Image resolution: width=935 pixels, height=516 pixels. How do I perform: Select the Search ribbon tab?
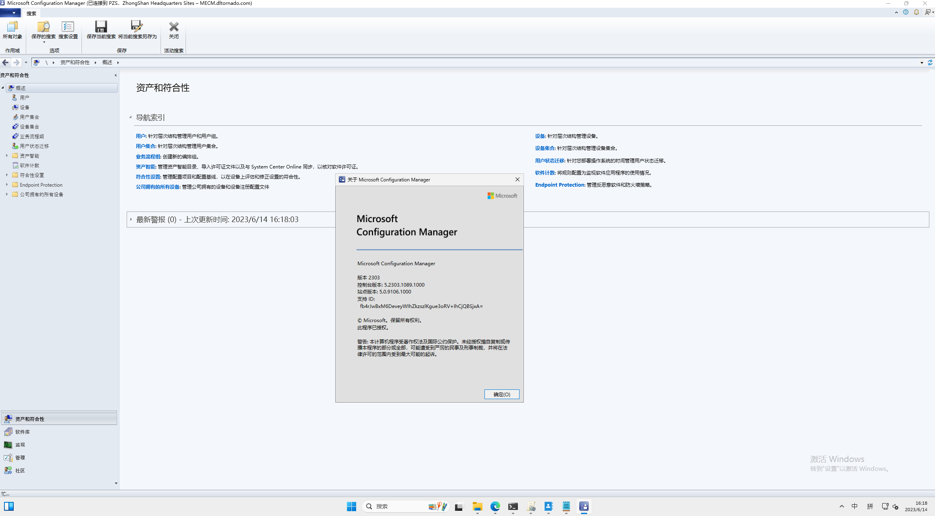31,13
